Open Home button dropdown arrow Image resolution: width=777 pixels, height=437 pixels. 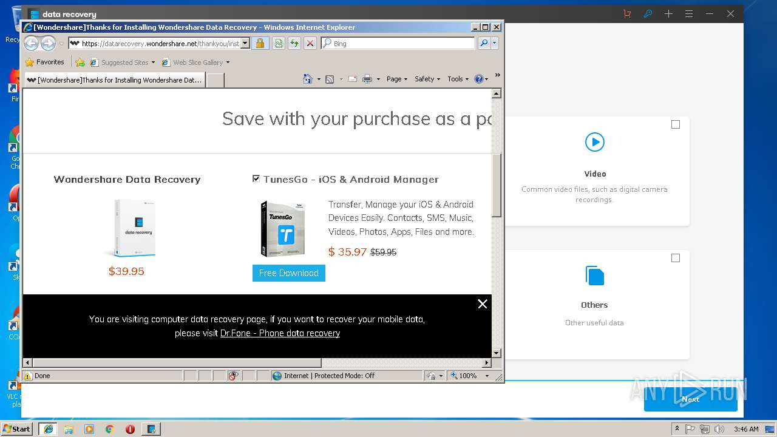click(319, 79)
